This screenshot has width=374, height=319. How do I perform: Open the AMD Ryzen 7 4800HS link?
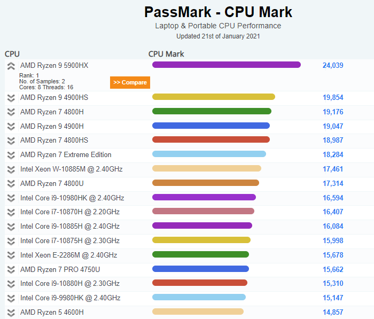54,140
